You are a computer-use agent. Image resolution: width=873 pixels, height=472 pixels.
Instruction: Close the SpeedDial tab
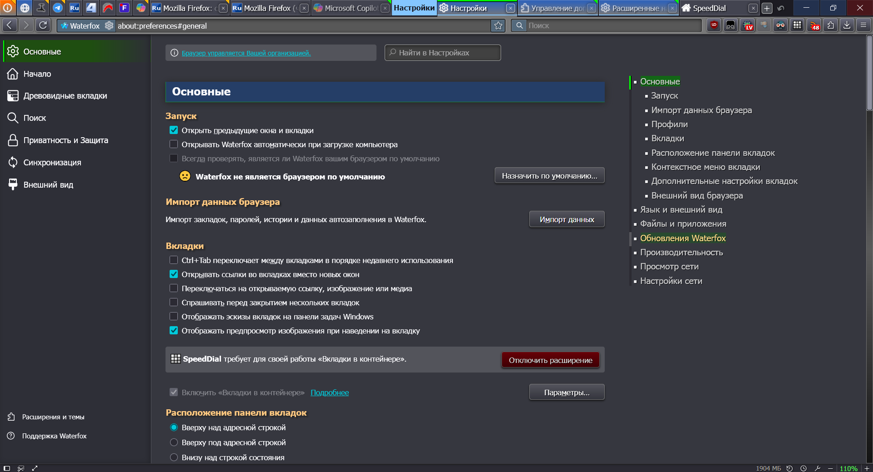point(753,8)
